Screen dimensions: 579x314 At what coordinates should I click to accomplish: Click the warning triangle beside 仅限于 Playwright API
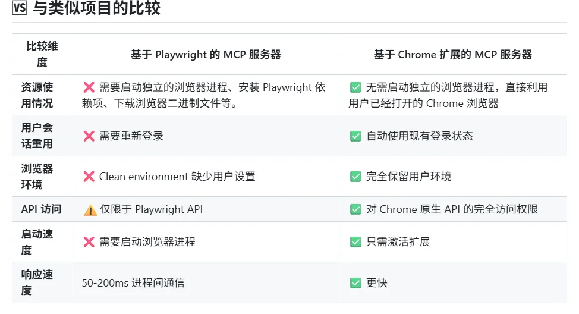click(x=90, y=210)
